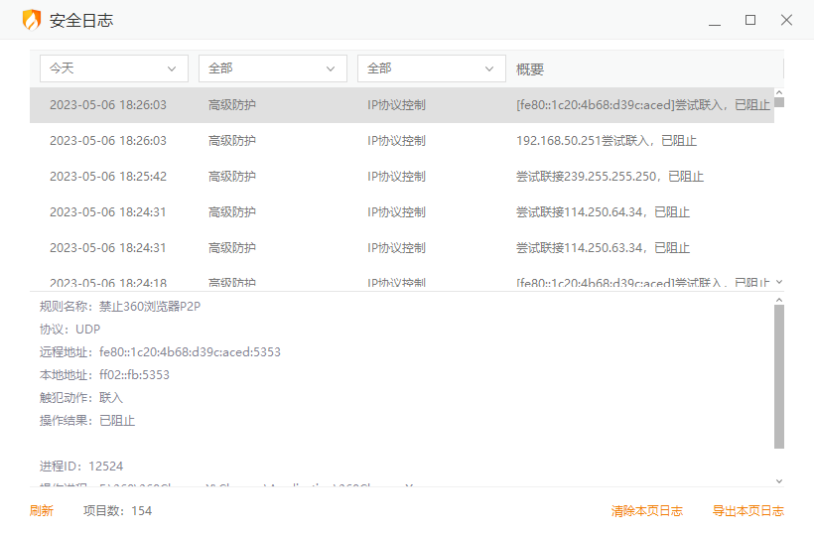Viewport: 814px width, 536px height.
Task: Click details pane scroll down arrow
Action: tap(779, 480)
